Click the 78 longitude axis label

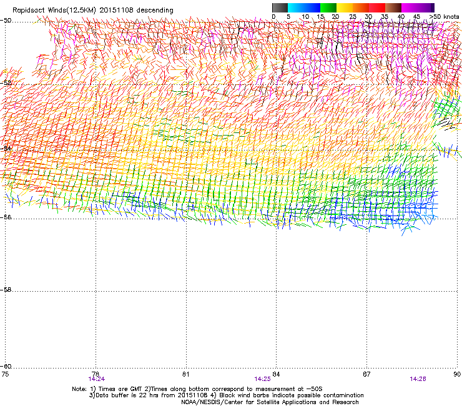point(96,374)
